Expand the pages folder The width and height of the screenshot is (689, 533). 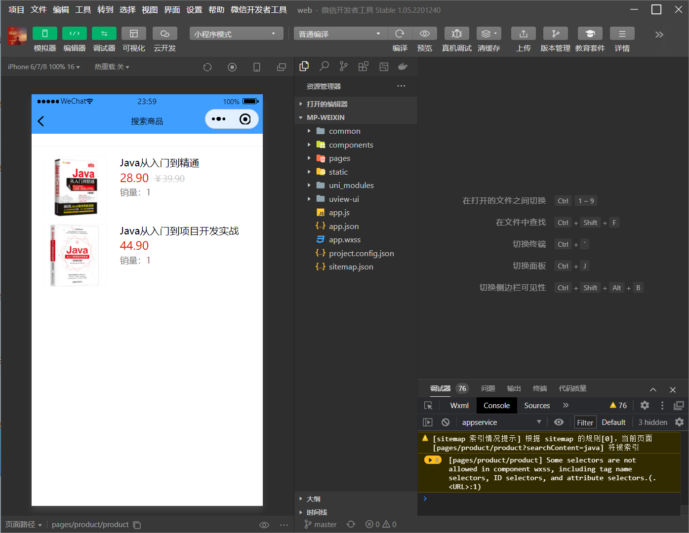pyautogui.click(x=356, y=158)
